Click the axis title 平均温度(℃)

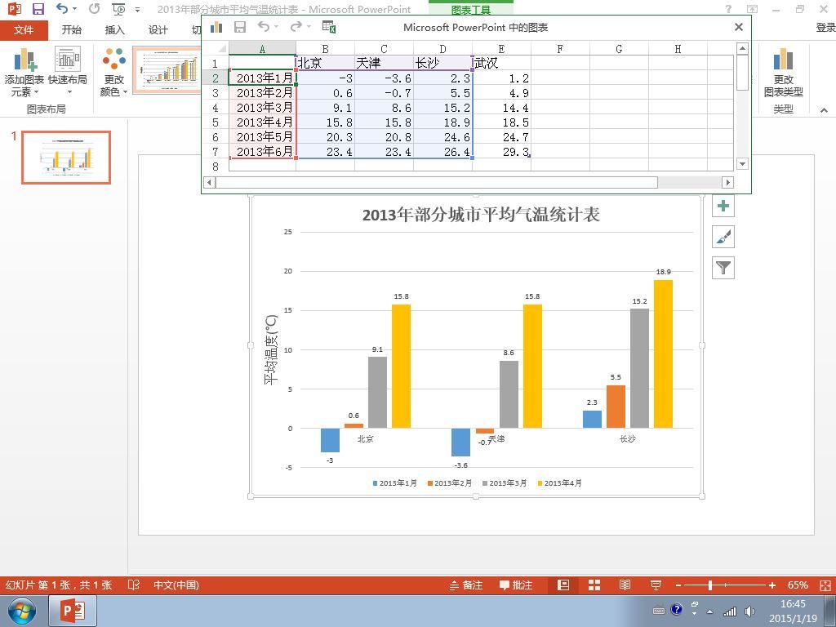pyautogui.click(x=271, y=349)
